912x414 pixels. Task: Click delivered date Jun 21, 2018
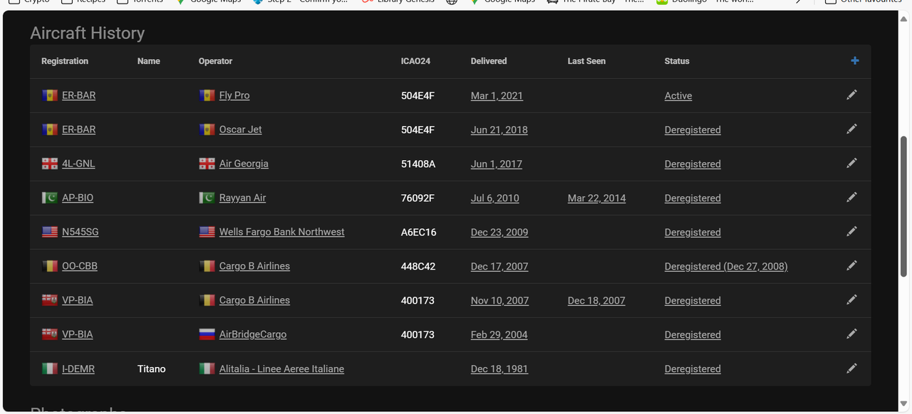tap(499, 129)
